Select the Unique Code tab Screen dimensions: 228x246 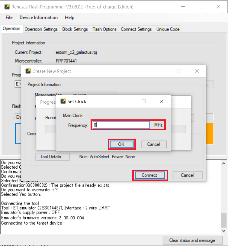[x=168, y=29]
